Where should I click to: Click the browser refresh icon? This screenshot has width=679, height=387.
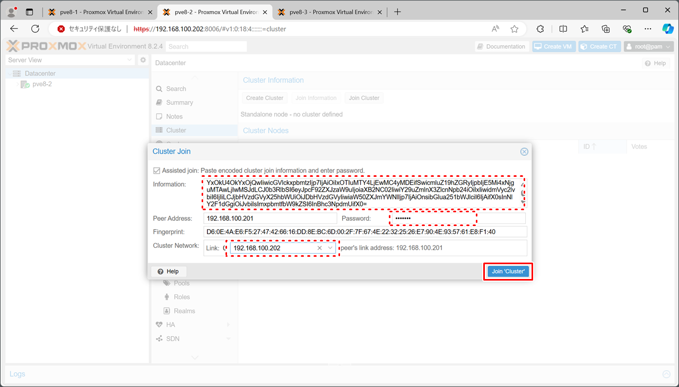point(35,29)
